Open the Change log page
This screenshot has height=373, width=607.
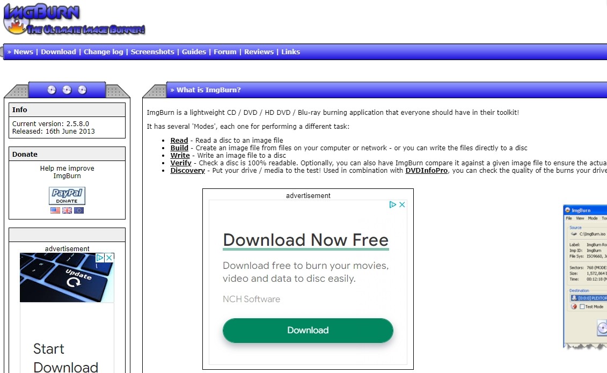[104, 52]
